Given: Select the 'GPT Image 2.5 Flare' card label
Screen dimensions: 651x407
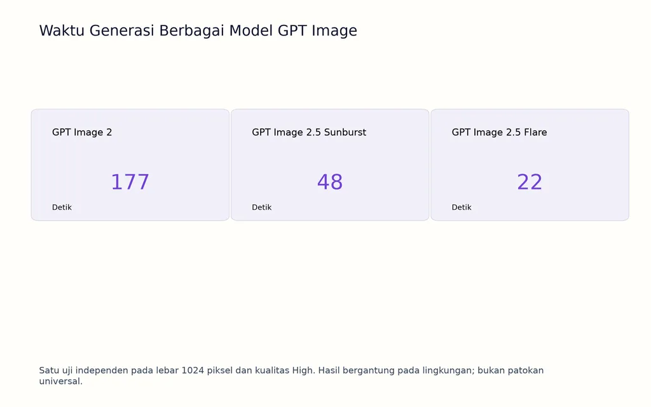Looking at the screenshot, I should tap(499, 132).
